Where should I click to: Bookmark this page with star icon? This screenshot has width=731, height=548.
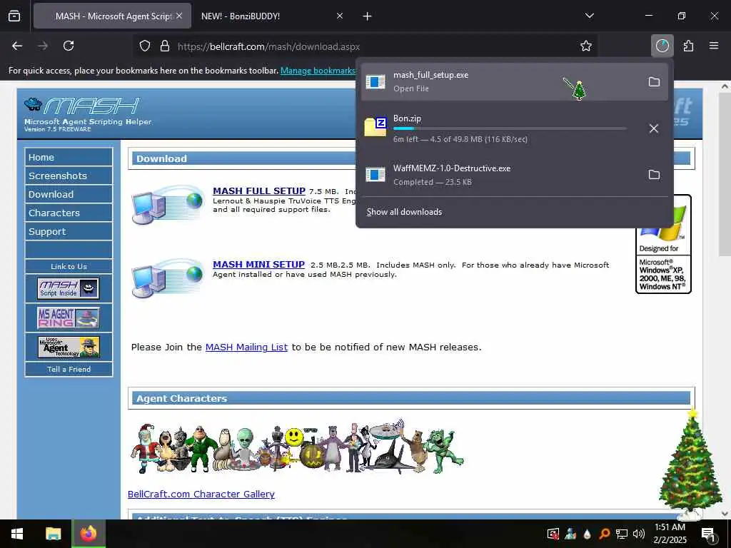(x=586, y=46)
